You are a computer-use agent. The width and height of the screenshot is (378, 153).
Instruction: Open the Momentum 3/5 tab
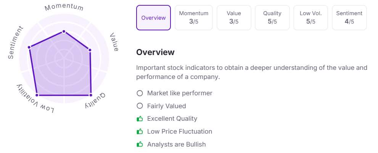tap(194, 18)
